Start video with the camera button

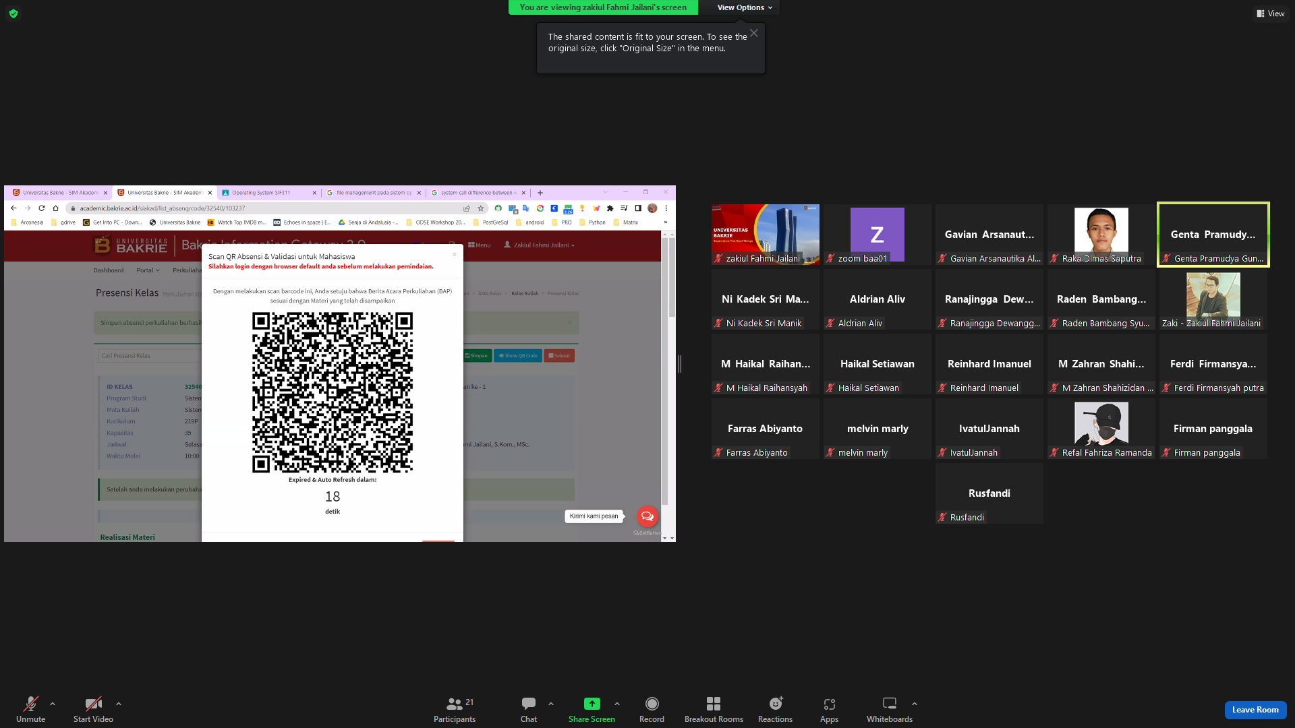pyautogui.click(x=93, y=709)
